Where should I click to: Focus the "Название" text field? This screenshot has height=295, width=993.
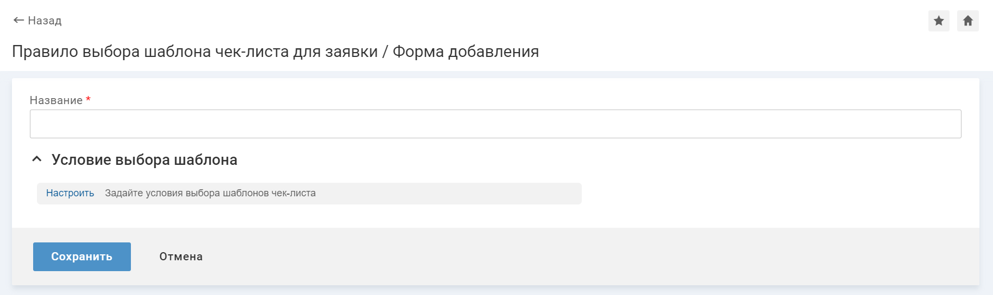(x=495, y=124)
